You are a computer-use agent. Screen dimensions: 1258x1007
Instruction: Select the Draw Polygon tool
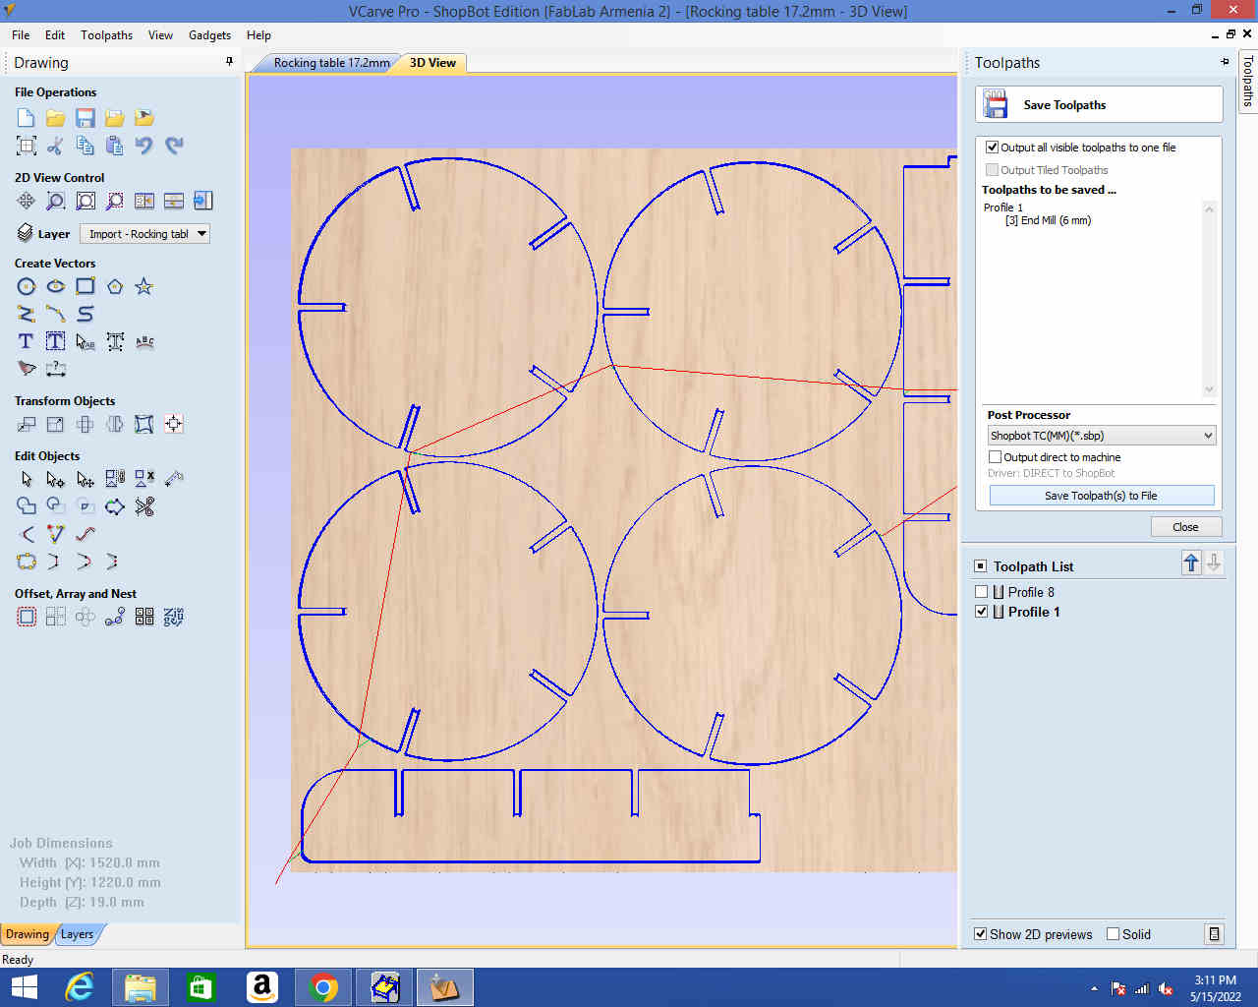115,286
